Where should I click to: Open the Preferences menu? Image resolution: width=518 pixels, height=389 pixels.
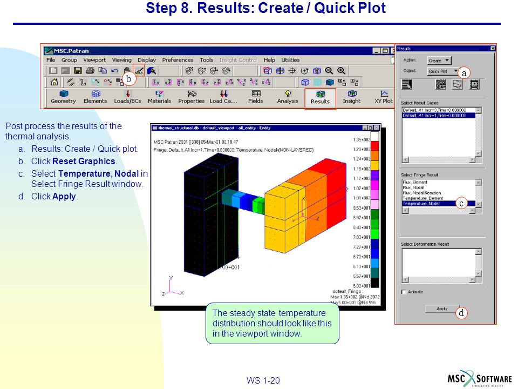pyautogui.click(x=178, y=60)
